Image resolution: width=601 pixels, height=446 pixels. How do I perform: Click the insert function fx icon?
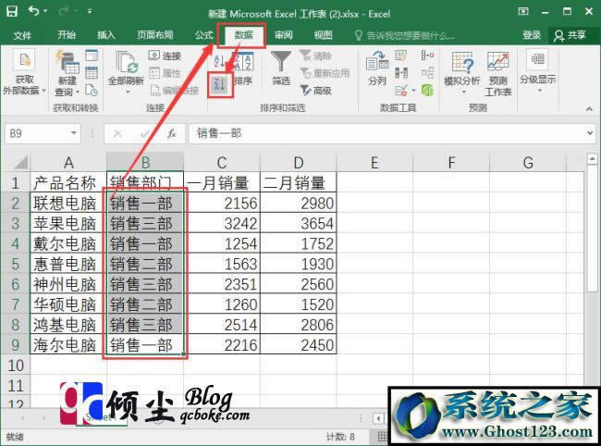171,133
